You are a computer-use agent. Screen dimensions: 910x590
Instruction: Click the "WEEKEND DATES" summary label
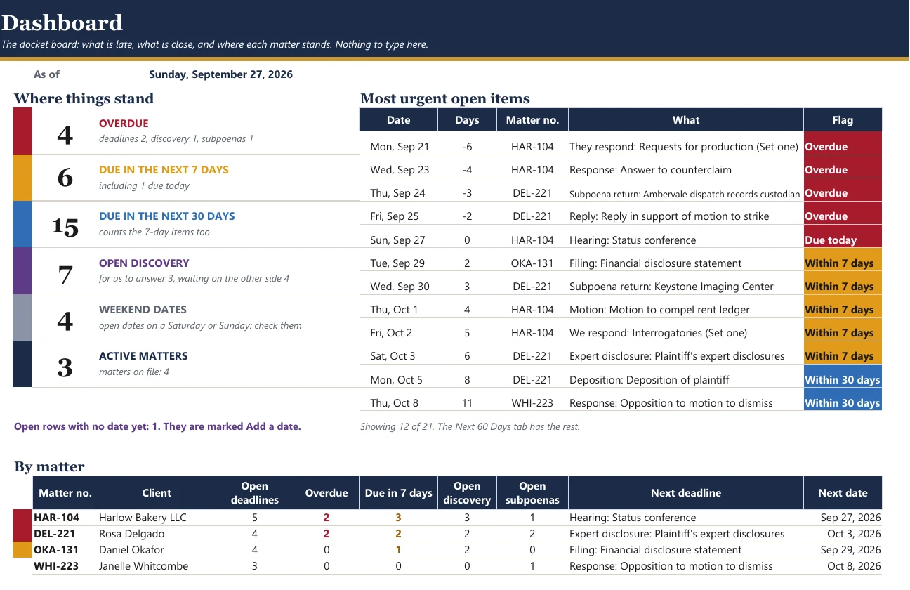143,310
